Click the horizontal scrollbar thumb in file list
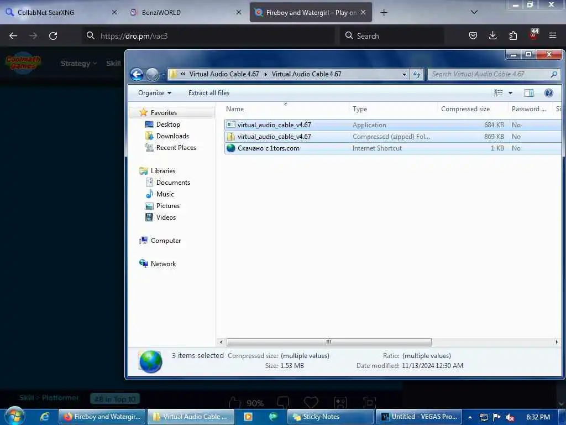566x425 pixels. (328, 342)
